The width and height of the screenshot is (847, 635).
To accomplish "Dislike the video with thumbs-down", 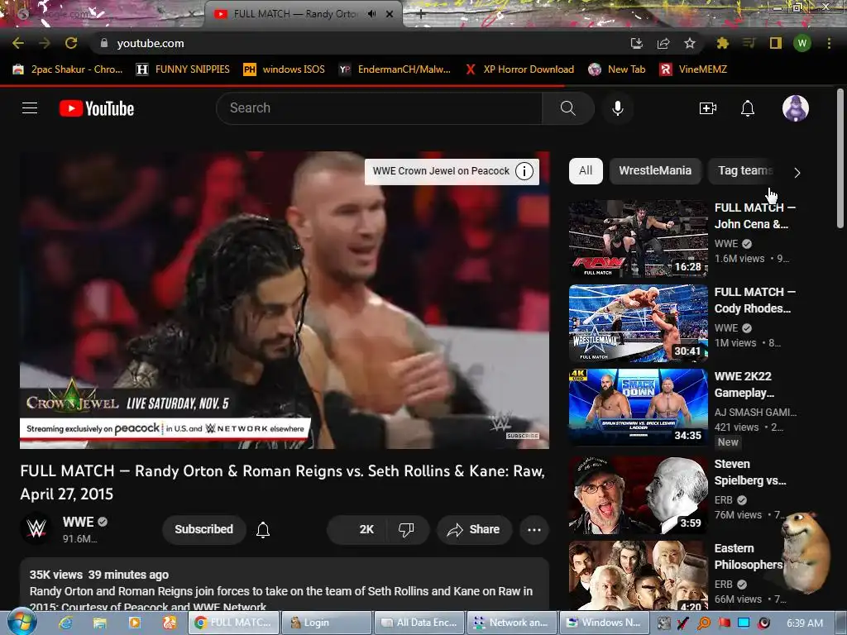I will click(406, 530).
